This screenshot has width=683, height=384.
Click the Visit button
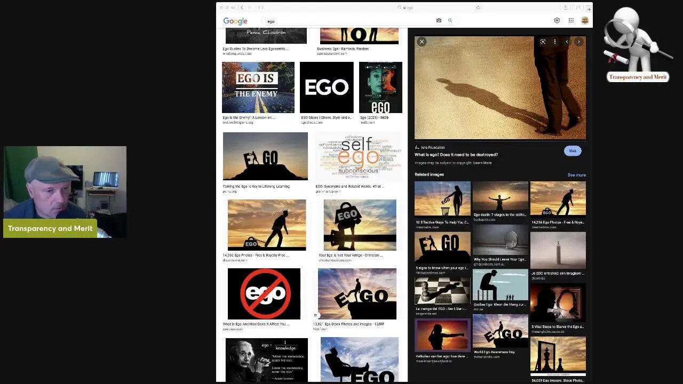[x=572, y=151]
